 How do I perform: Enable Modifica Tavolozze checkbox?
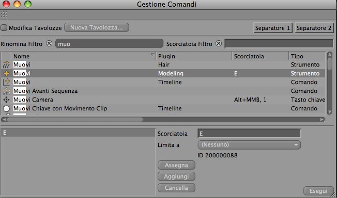[4, 27]
